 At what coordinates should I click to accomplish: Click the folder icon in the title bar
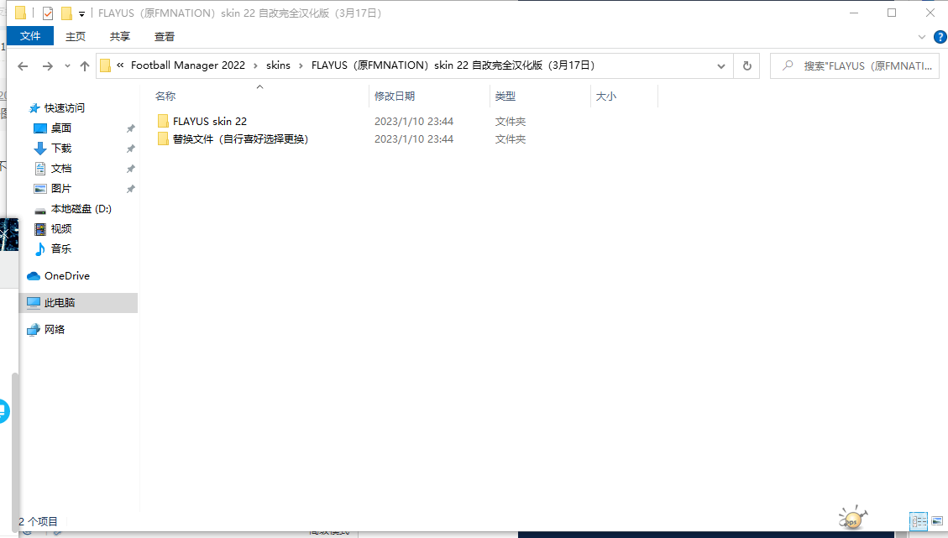click(20, 13)
